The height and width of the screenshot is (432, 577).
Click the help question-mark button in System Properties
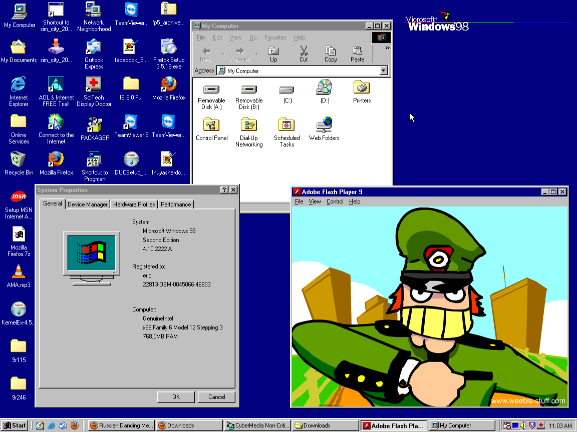click(x=224, y=190)
